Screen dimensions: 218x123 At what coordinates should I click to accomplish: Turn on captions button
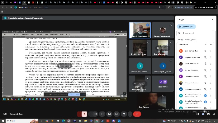tap(102, 114)
